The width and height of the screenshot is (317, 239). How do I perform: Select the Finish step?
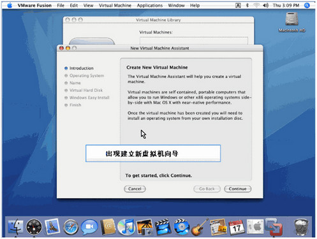tap(73, 105)
